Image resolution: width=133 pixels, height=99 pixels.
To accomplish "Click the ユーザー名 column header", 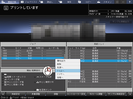I will click(x=54, y=48).
